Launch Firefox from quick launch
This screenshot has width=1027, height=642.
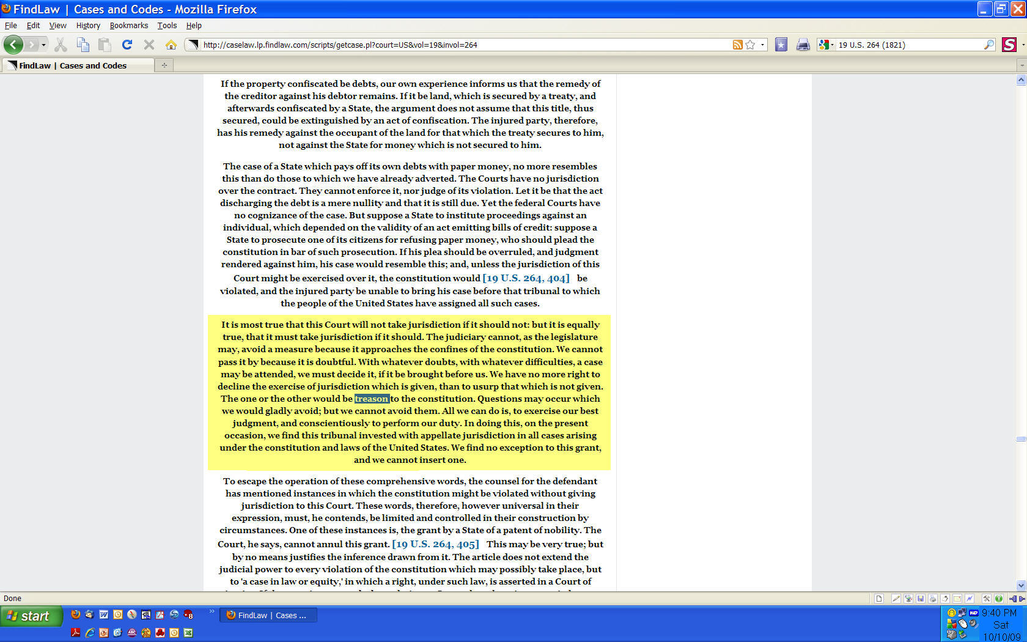(x=75, y=614)
